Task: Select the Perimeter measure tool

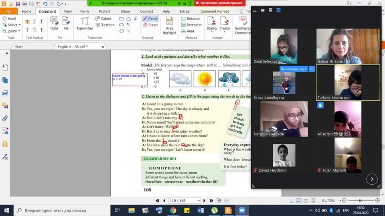Action: click(x=191, y=25)
